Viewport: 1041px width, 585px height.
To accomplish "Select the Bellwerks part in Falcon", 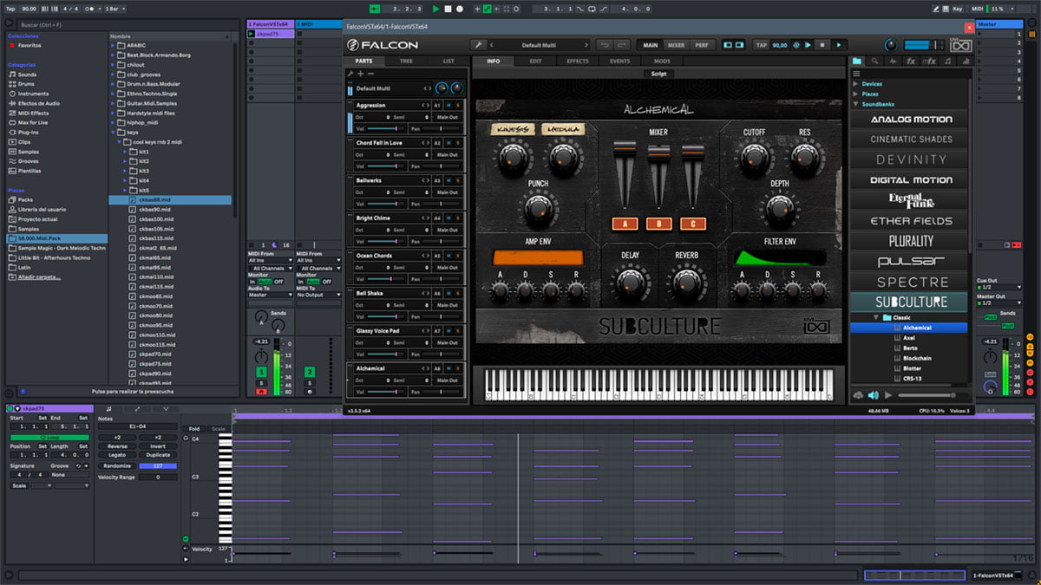I will [370, 180].
